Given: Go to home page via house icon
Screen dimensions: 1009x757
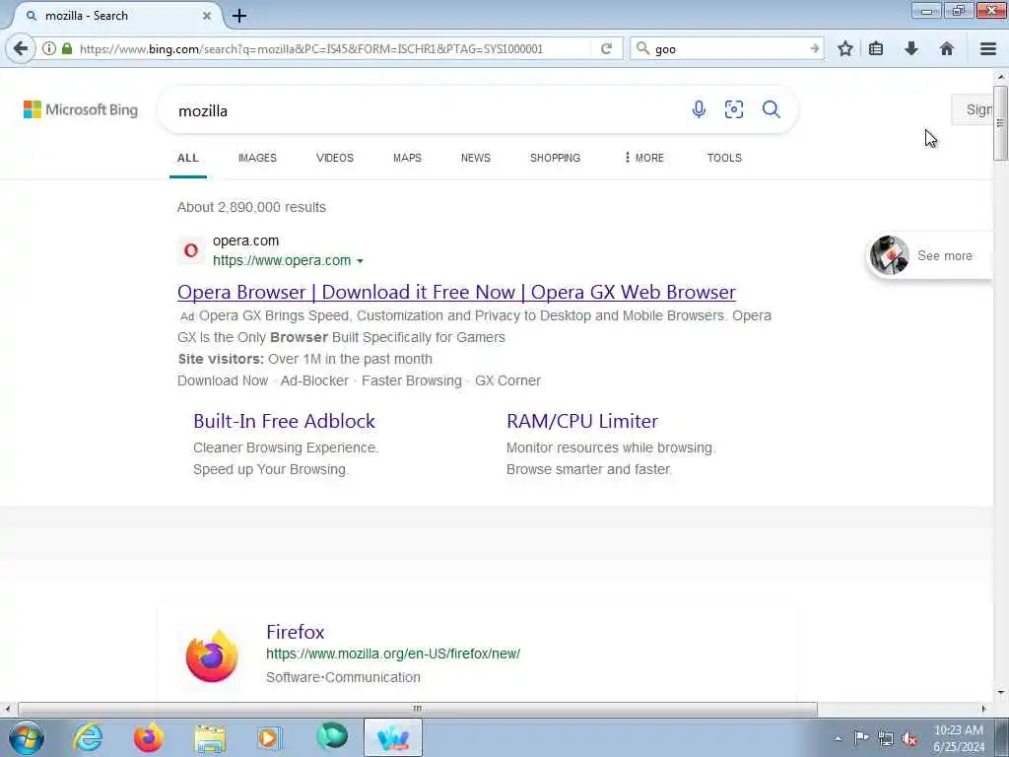Looking at the screenshot, I should tap(947, 49).
